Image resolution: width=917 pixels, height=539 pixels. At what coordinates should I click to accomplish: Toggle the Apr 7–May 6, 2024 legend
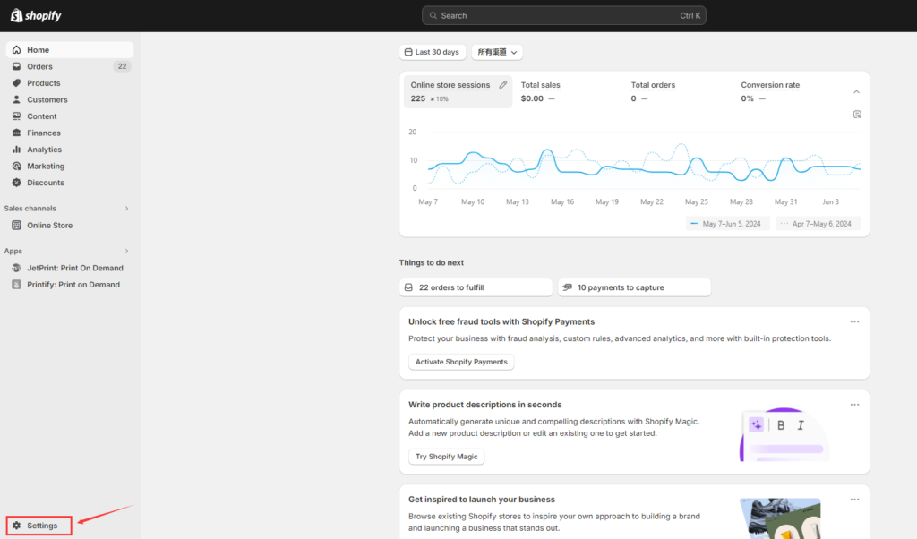[818, 224]
